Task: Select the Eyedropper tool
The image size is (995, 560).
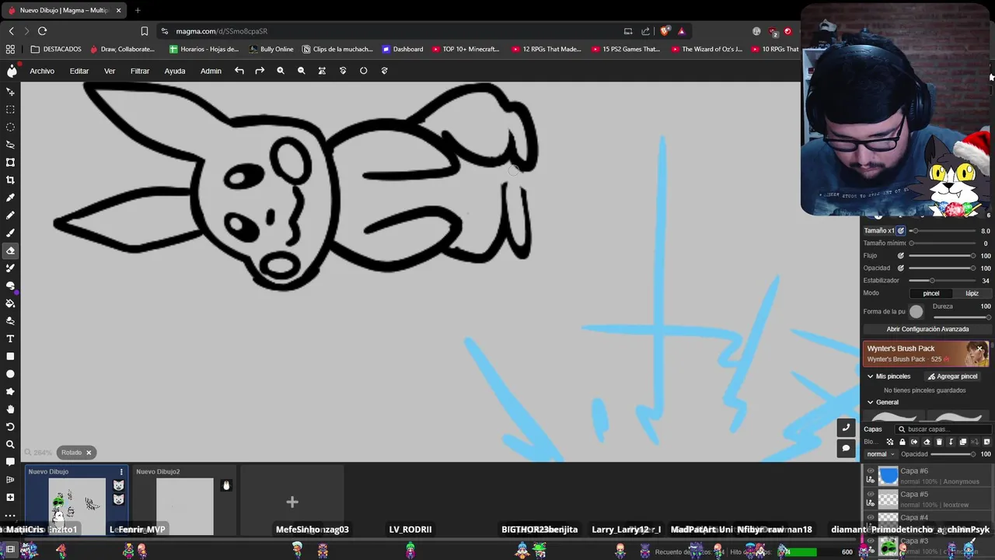Action: [x=10, y=198]
